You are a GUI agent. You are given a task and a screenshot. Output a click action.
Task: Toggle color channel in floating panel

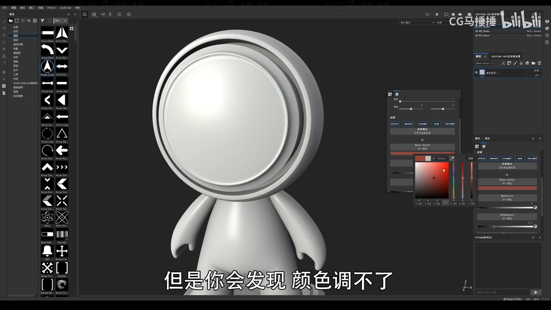[395, 124]
